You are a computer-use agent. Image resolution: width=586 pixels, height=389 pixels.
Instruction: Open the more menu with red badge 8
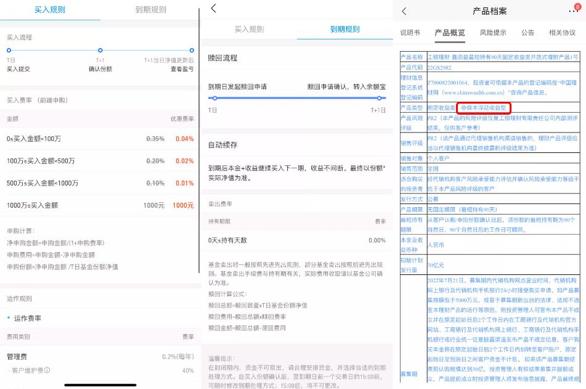click(573, 10)
